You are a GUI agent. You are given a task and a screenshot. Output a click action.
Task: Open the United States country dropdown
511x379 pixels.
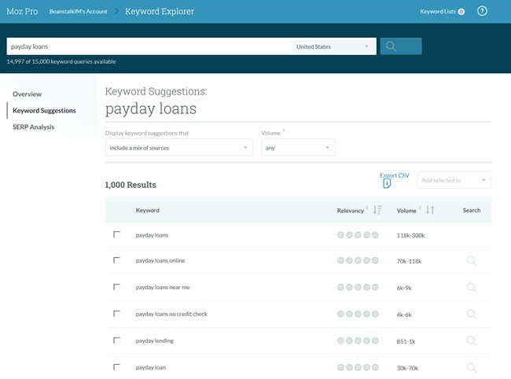pyautogui.click(x=333, y=46)
